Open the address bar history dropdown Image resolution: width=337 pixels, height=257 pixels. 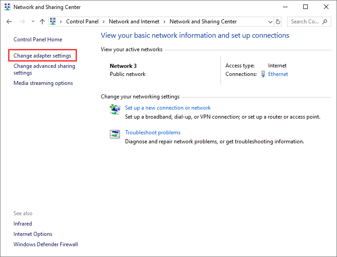270,22
